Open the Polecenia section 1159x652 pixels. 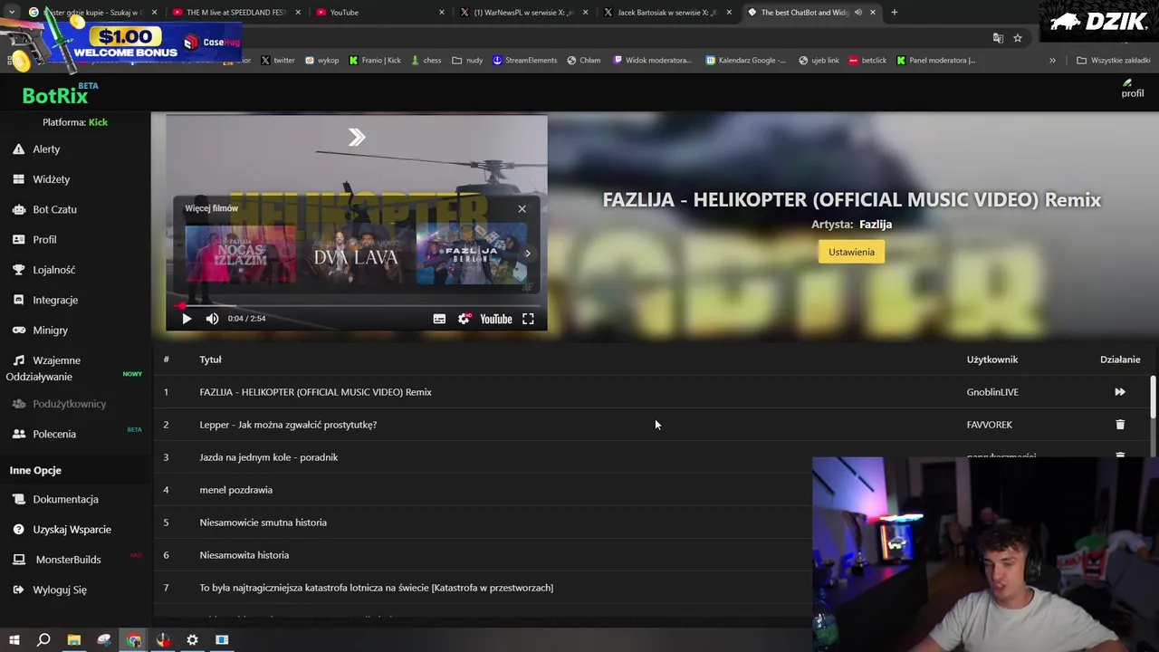(54, 434)
